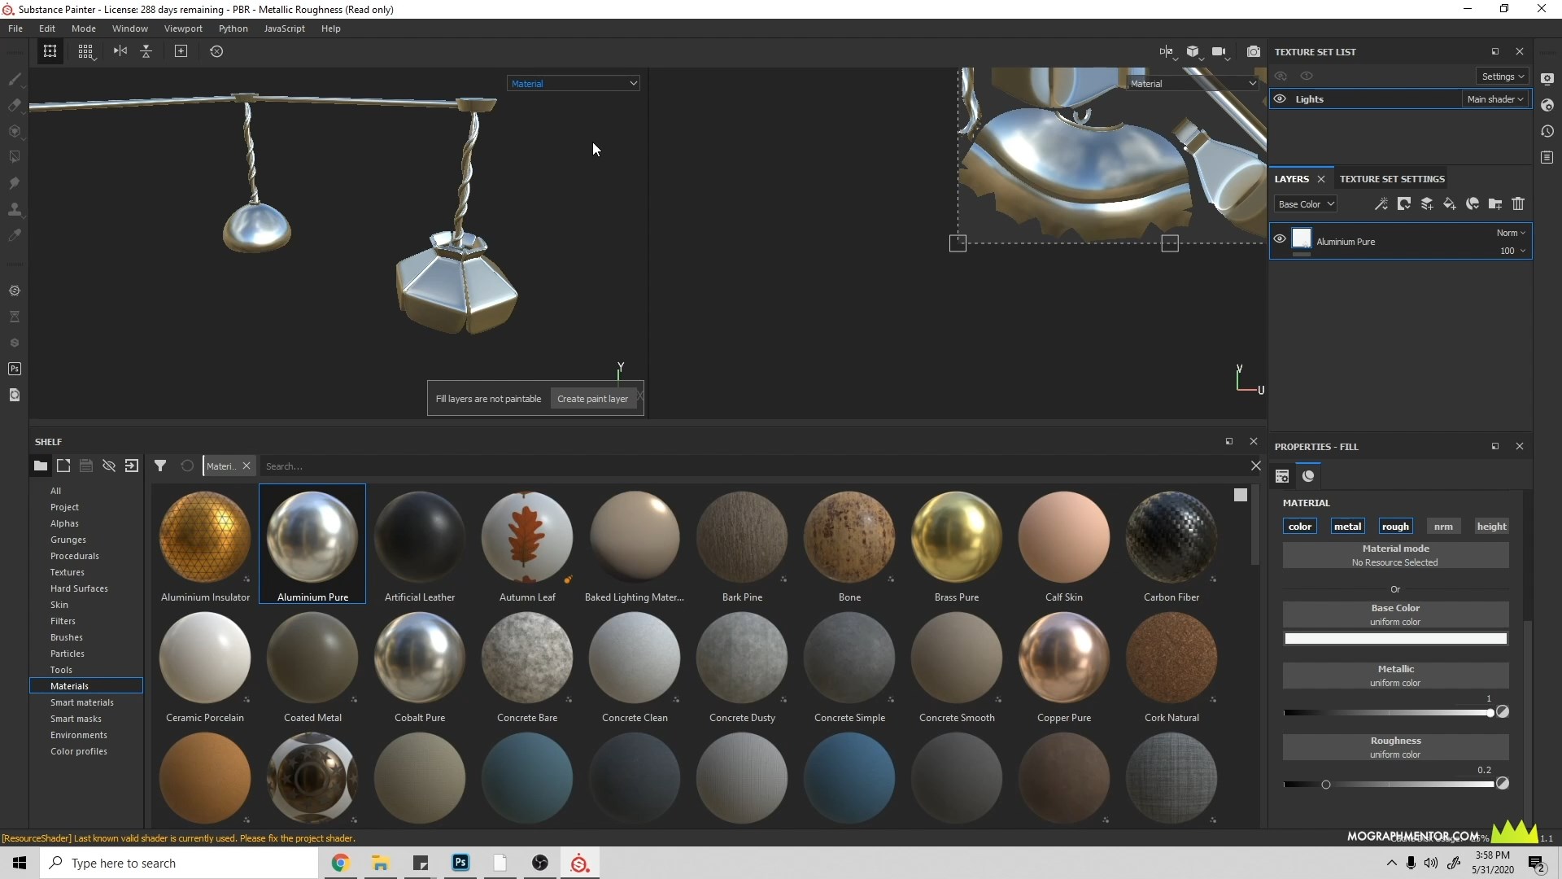Toggle the metal channel button
The image size is (1562, 879).
(1347, 527)
